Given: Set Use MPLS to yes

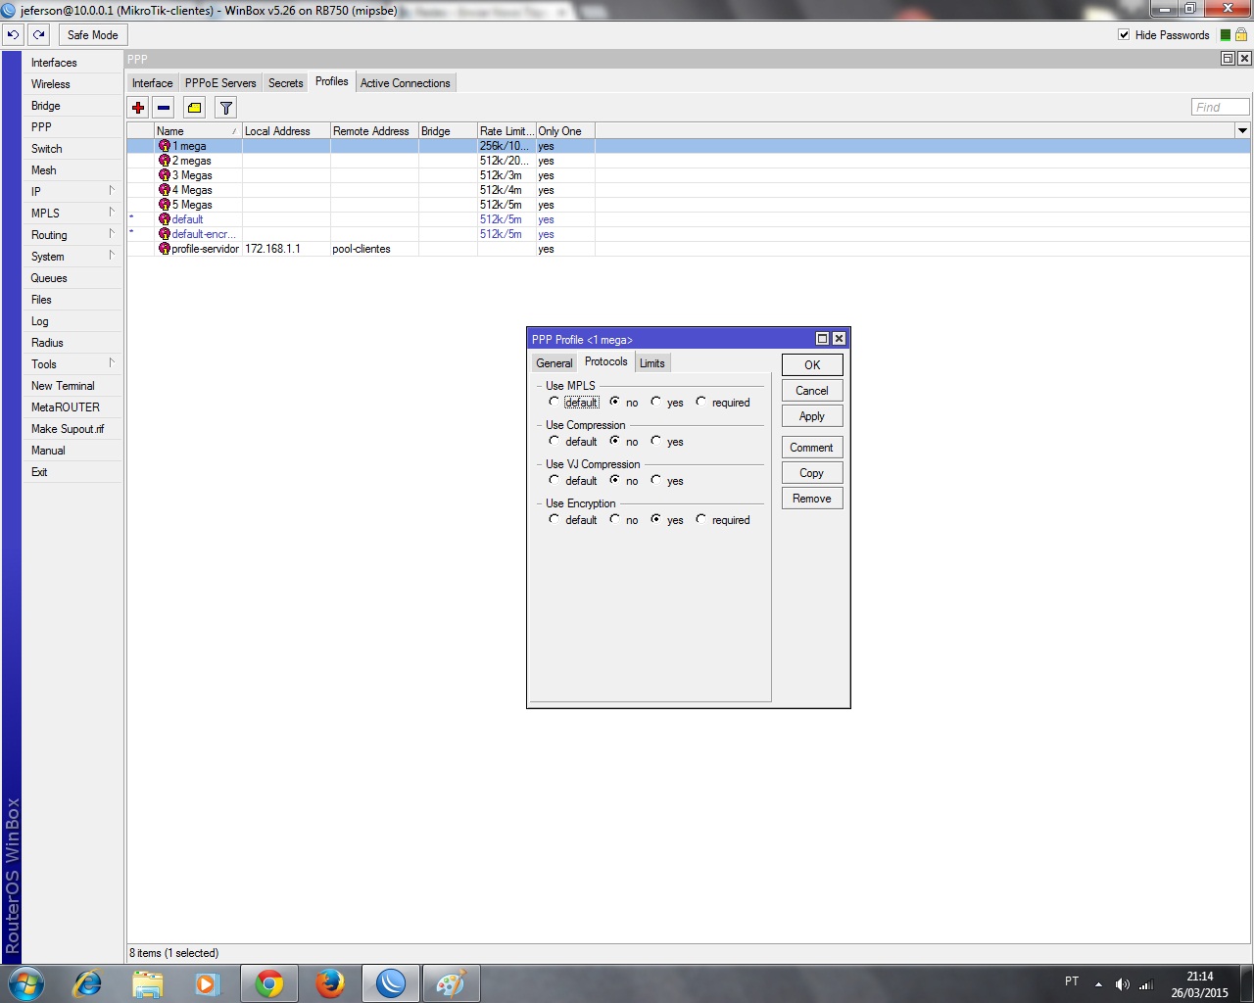Looking at the screenshot, I should (x=656, y=402).
